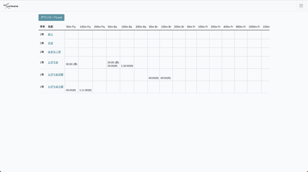The image size is (308, 172).
Task: Click the 50m Br column header
Action: (153, 27)
